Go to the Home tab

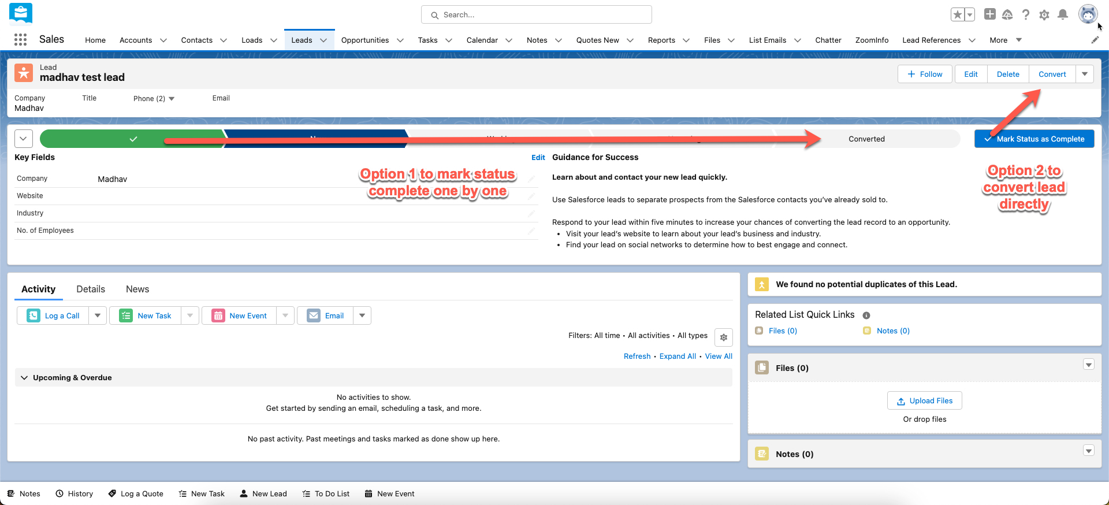(95, 40)
